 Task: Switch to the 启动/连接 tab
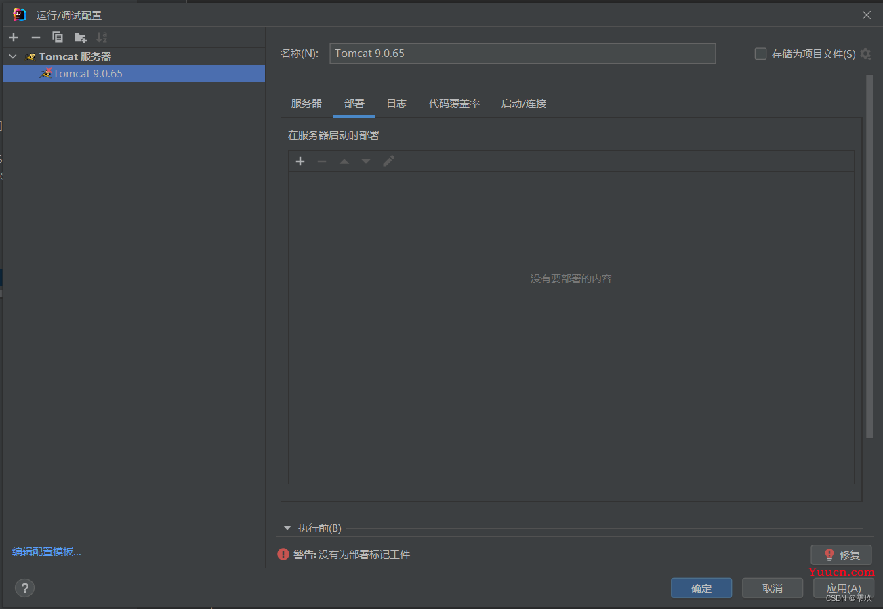(x=523, y=104)
